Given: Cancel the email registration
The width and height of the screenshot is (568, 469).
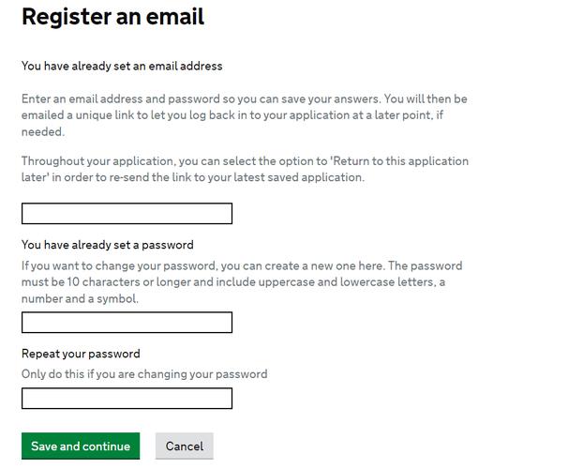Looking at the screenshot, I should [185, 446].
